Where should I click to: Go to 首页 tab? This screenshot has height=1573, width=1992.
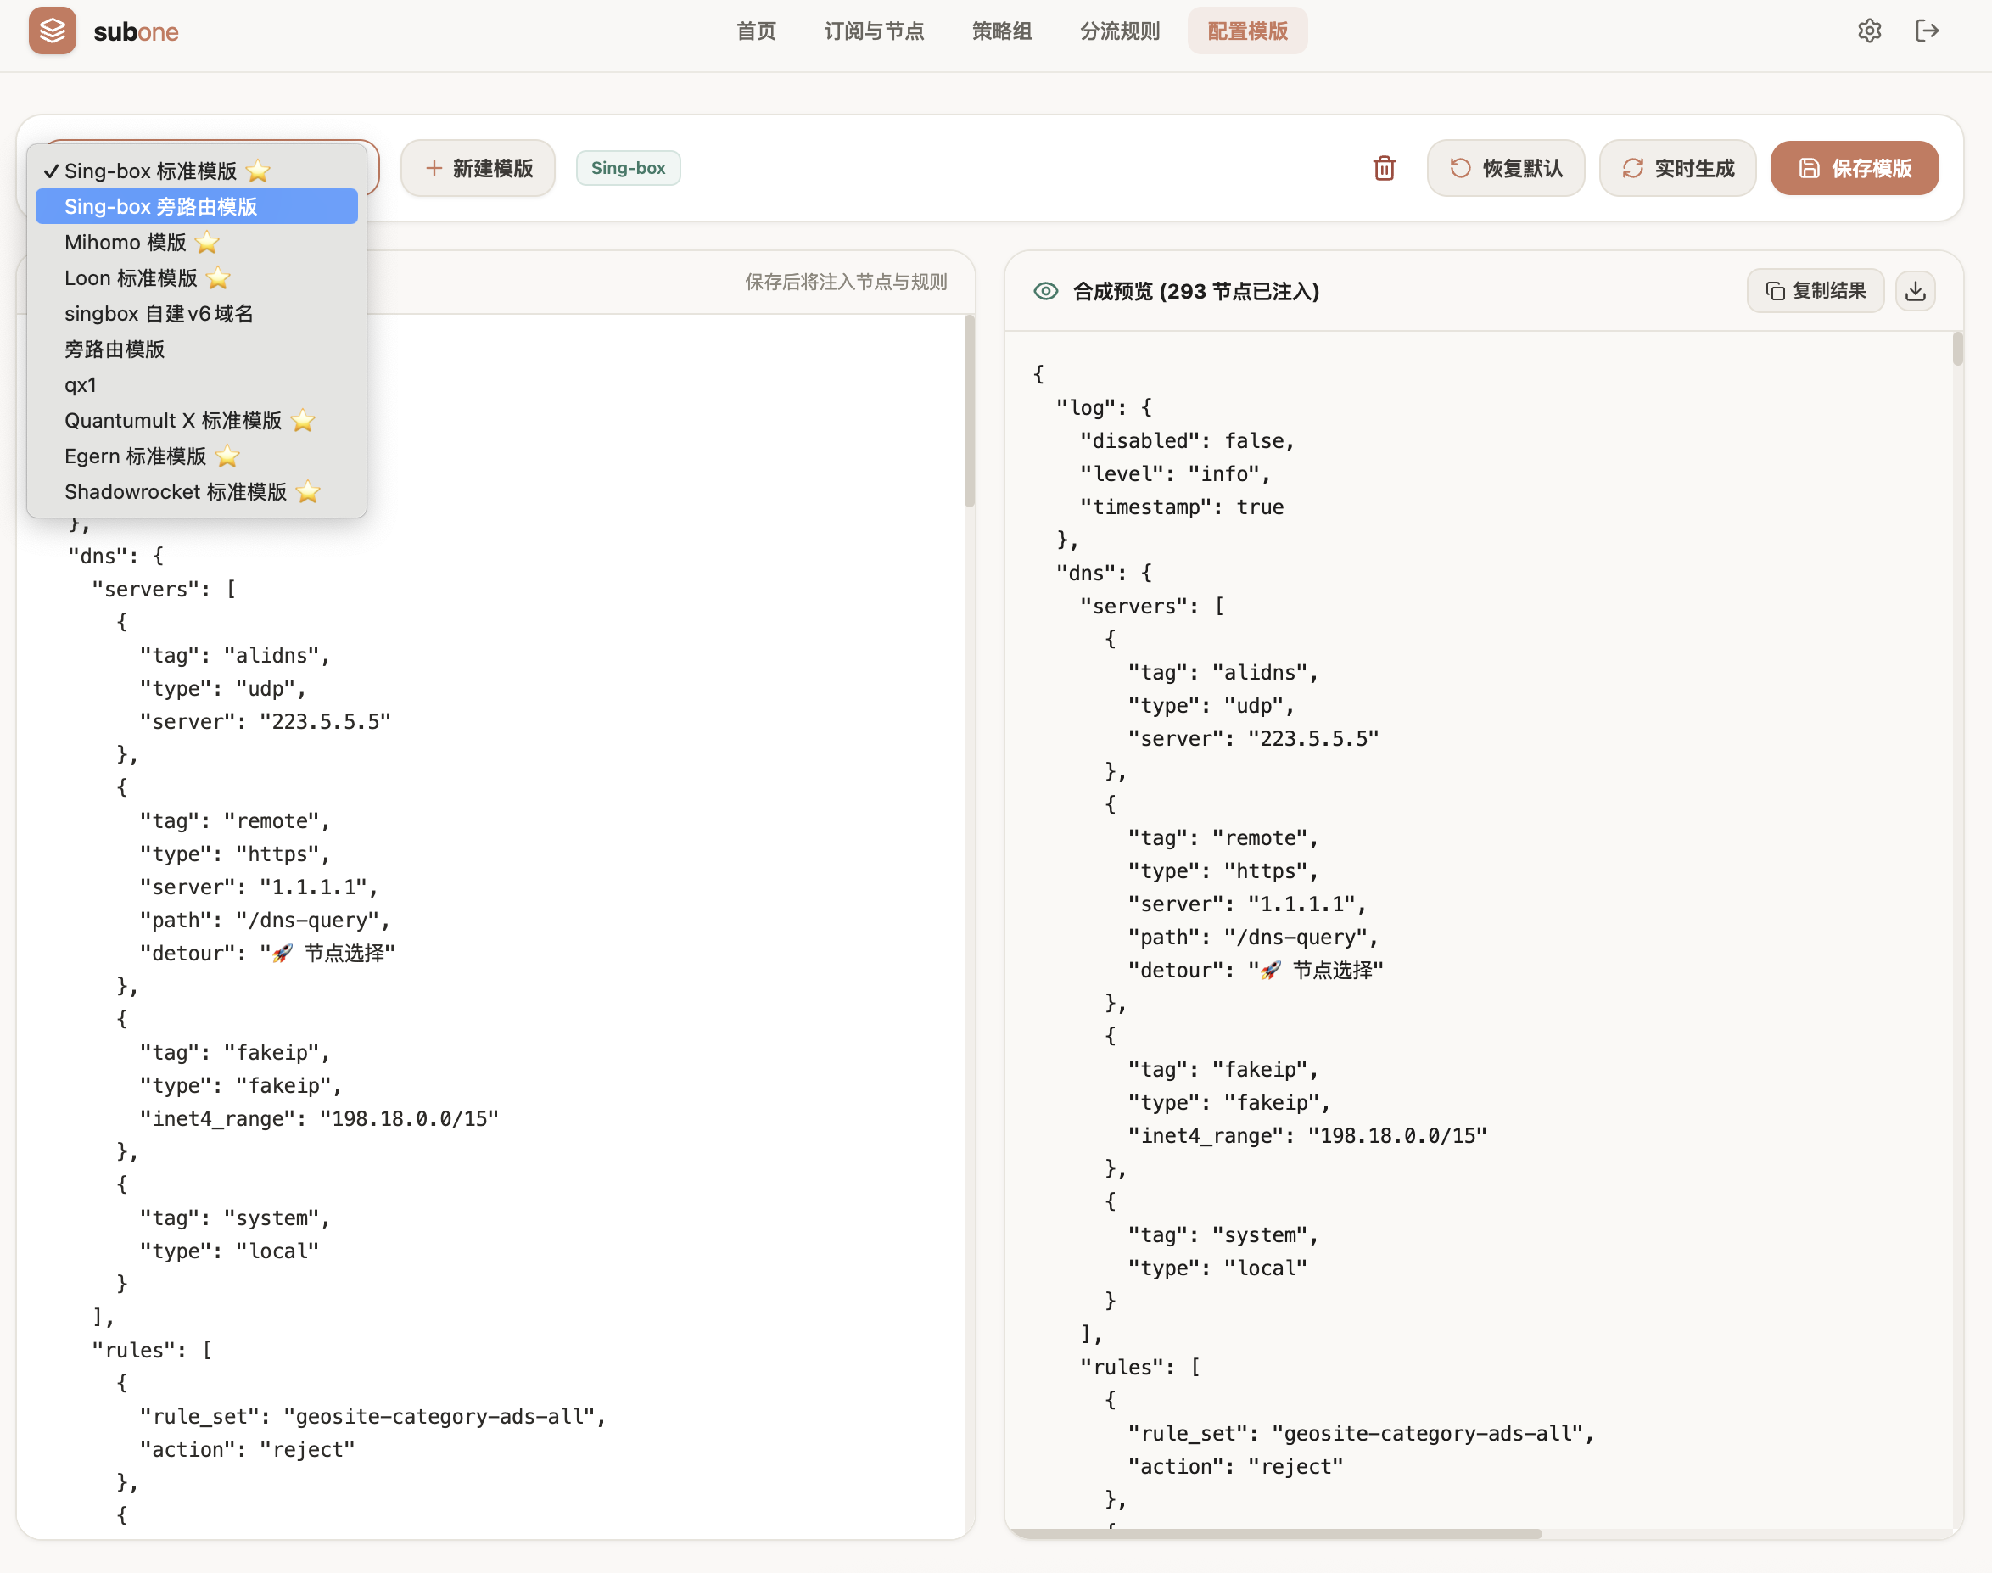click(756, 31)
